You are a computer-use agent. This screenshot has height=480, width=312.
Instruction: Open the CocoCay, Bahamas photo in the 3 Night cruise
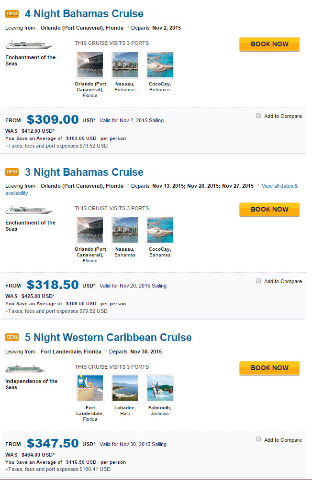click(160, 230)
